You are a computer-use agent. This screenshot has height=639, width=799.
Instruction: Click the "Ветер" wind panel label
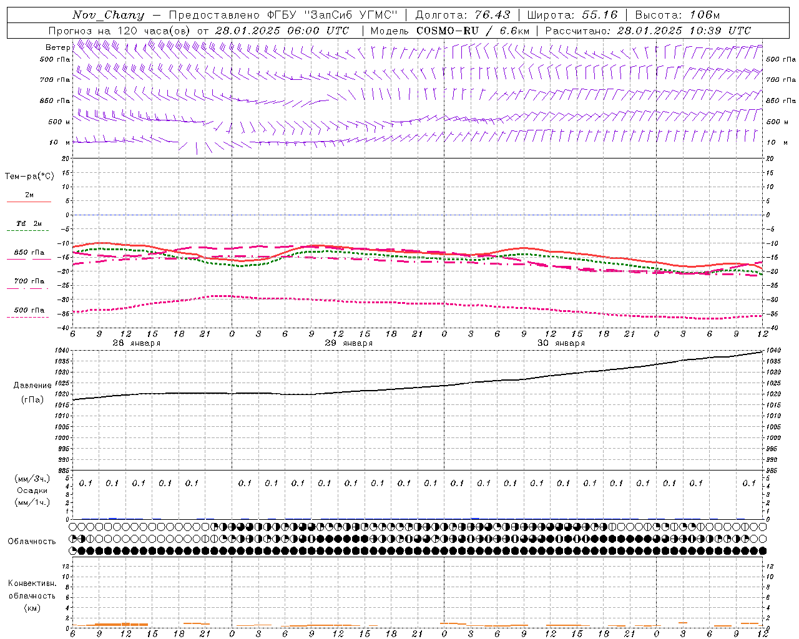(x=57, y=47)
